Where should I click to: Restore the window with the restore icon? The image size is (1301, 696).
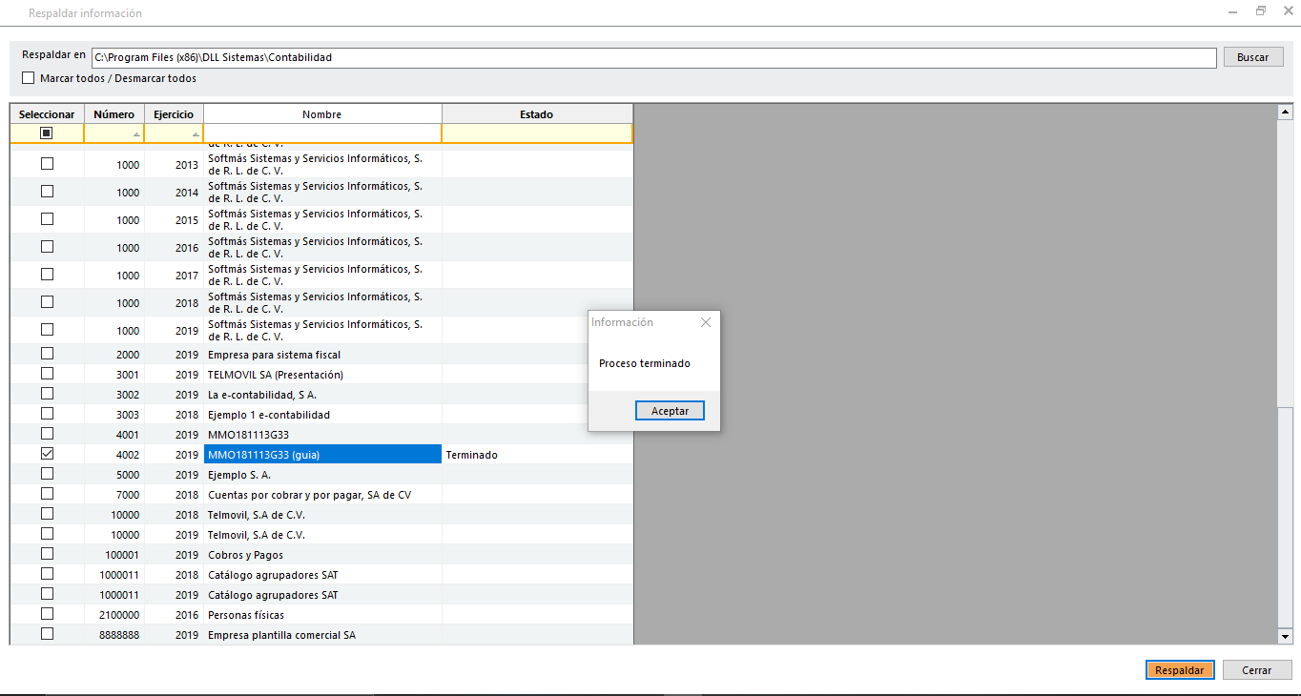tap(1261, 11)
